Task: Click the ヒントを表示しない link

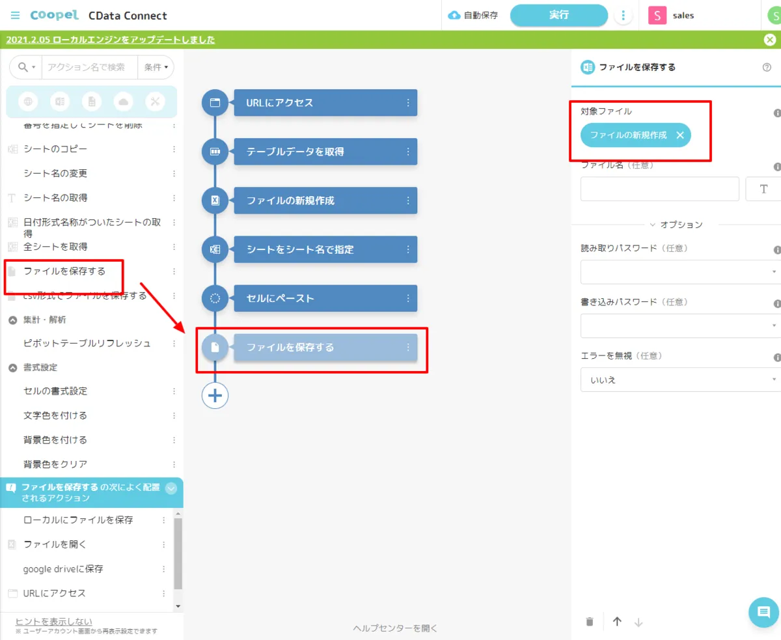Action: 53,621
